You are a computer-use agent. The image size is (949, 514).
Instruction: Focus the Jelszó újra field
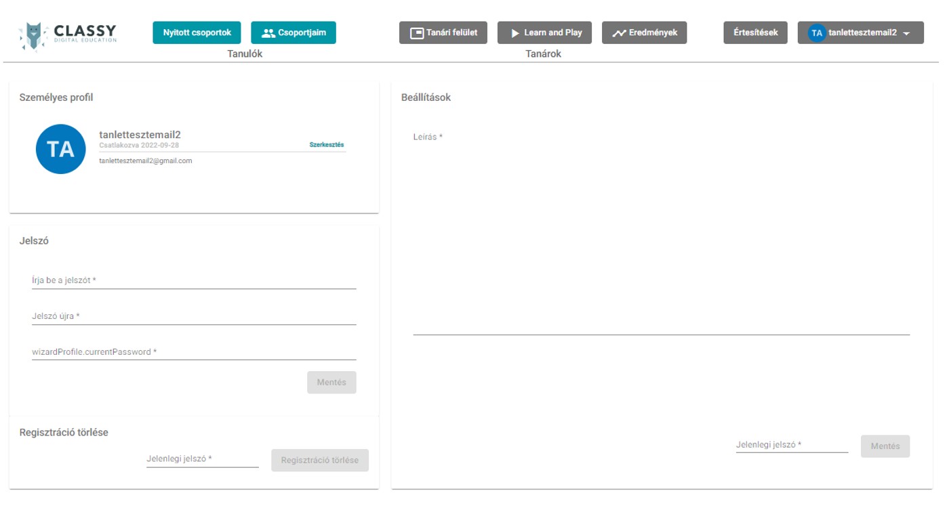pyautogui.click(x=194, y=316)
